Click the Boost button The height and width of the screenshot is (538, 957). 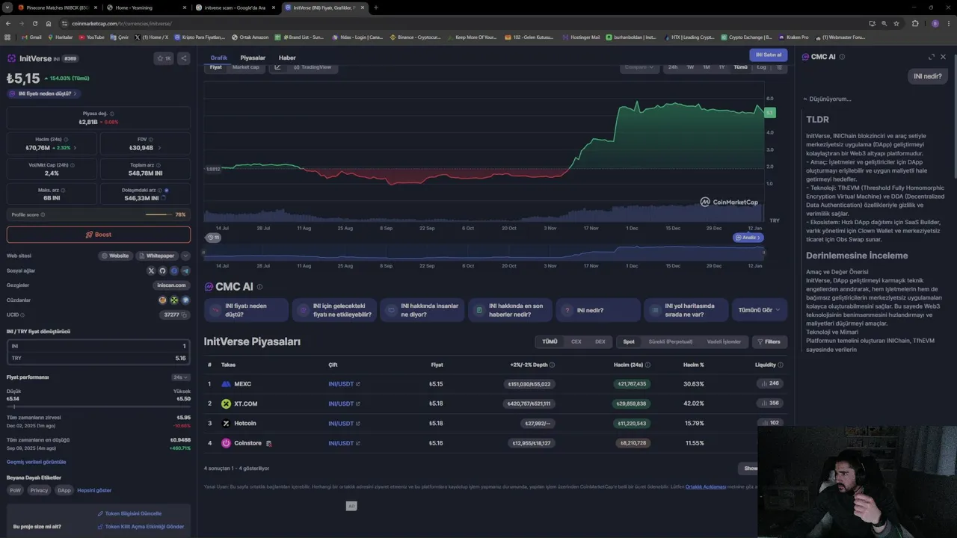click(x=99, y=235)
